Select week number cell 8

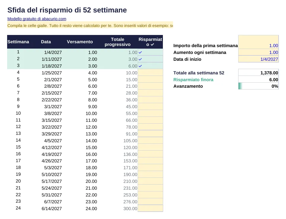(18, 100)
